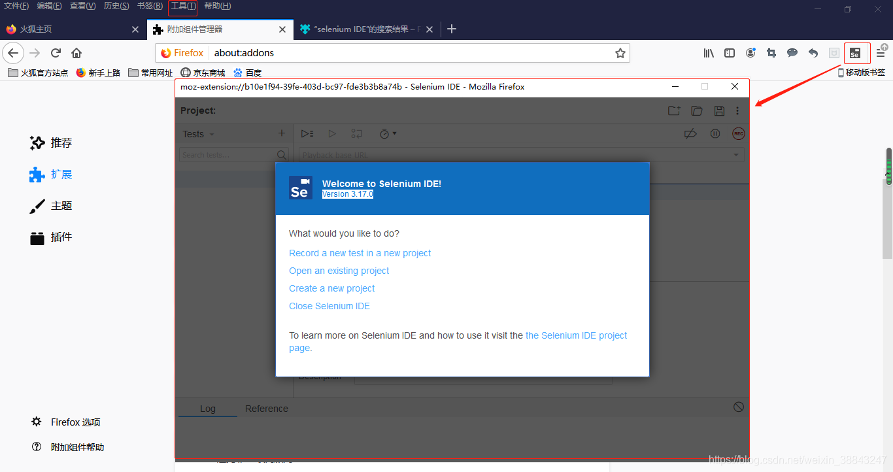Viewport: 893px width, 472px height.
Task: Click the screenshot crop tool icon
Action: (x=771, y=53)
